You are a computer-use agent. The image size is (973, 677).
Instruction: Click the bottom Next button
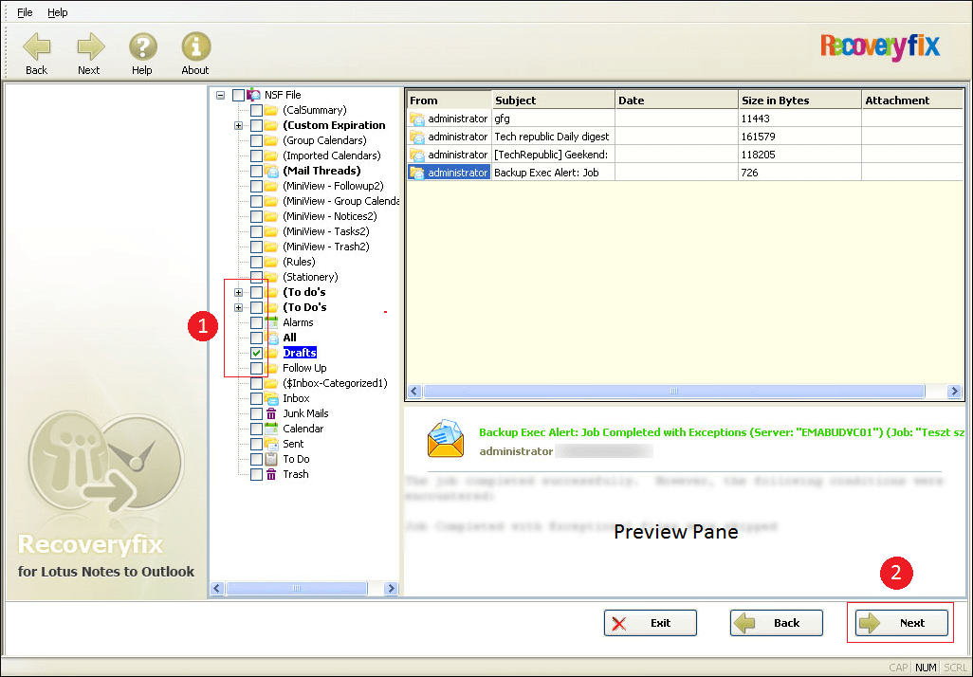pyautogui.click(x=902, y=623)
